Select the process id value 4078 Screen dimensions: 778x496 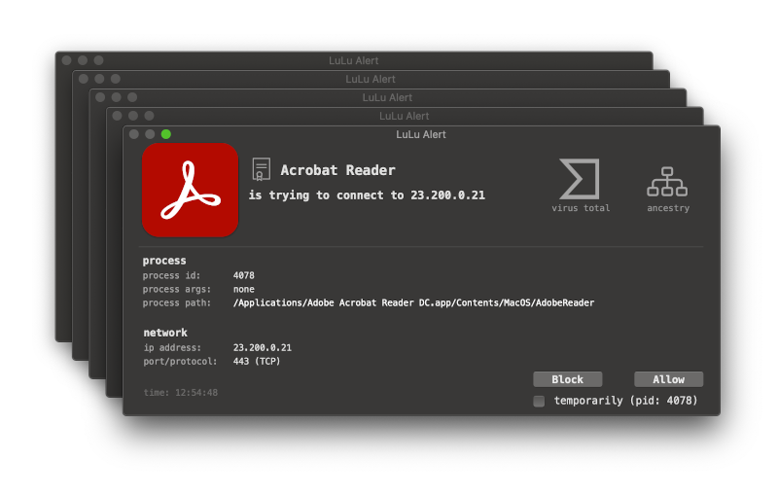pyautogui.click(x=244, y=275)
